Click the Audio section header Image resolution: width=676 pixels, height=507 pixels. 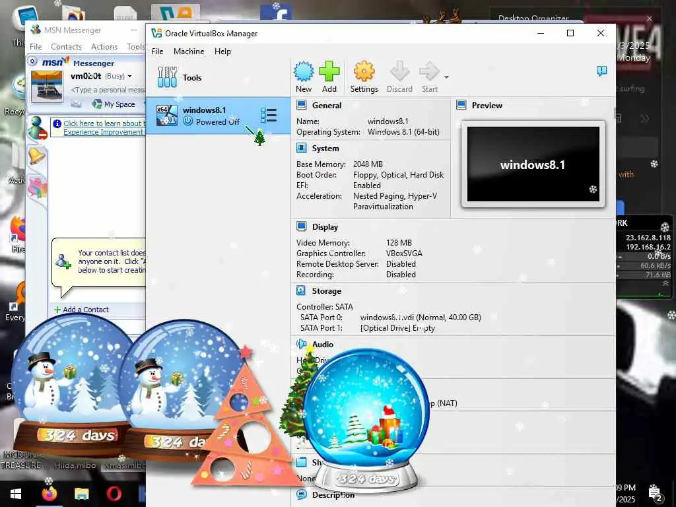(x=322, y=345)
